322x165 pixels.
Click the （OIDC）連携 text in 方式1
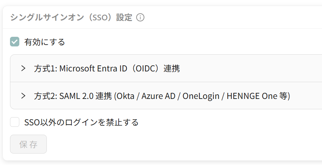point(155,68)
